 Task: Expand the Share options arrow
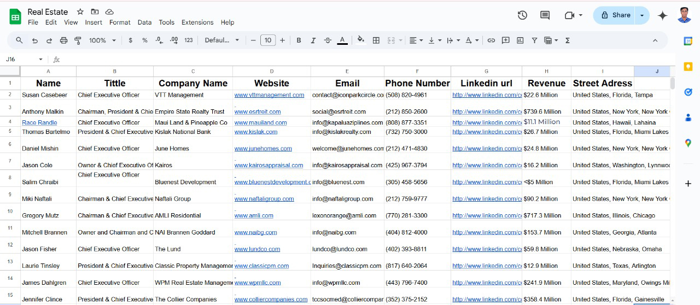pyautogui.click(x=642, y=15)
